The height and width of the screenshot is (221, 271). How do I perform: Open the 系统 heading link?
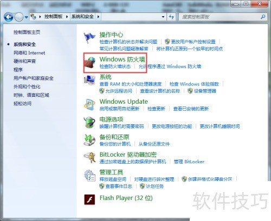(x=106, y=77)
